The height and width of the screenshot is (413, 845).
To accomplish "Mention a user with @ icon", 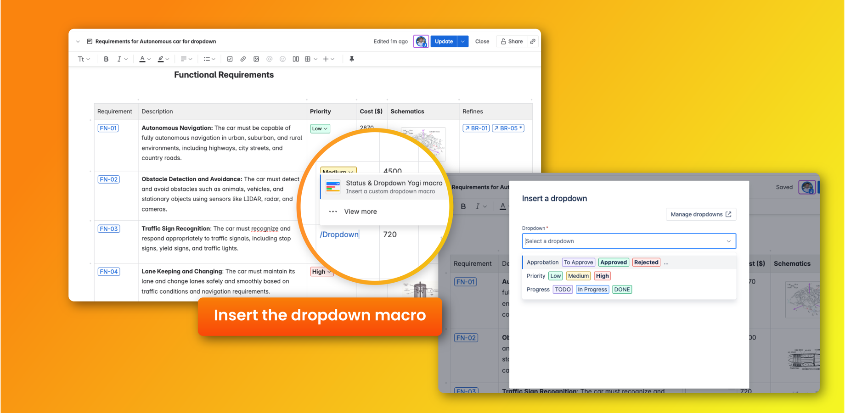I will (x=270, y=59).
